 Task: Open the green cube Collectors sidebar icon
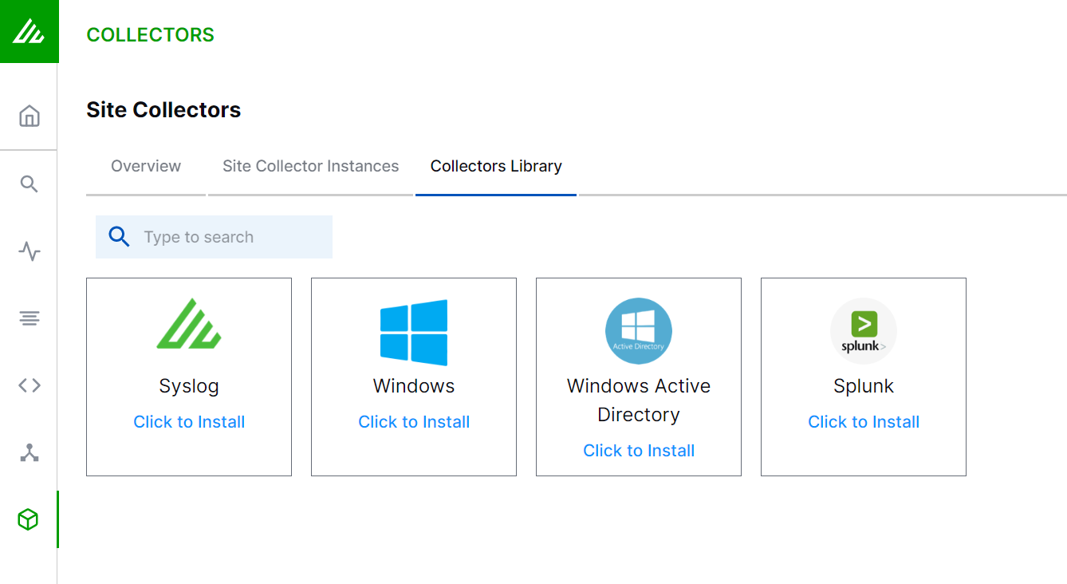(x=29, y=520)
